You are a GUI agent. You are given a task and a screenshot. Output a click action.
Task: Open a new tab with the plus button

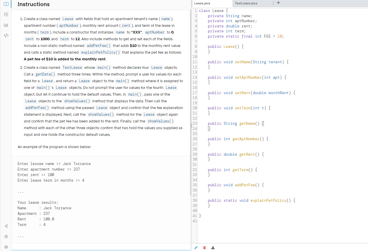point(278,3)
